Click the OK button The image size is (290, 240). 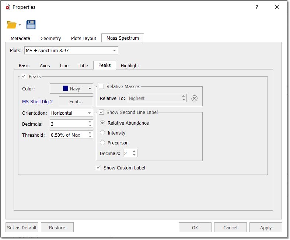click(x=195, y=228)
